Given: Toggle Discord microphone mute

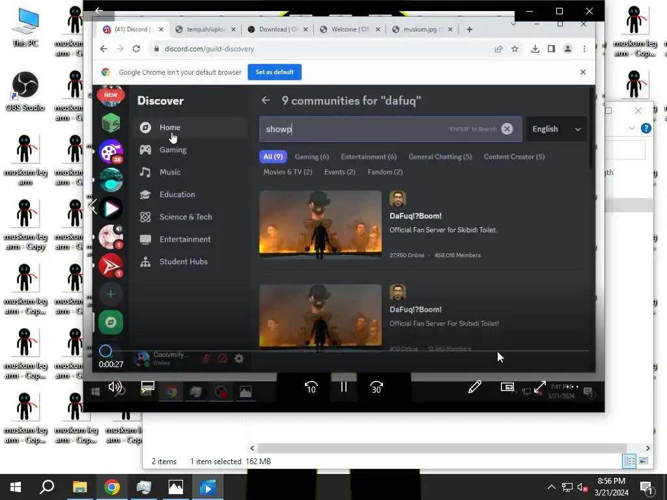Looking at the screenshot, I should 206,359.
